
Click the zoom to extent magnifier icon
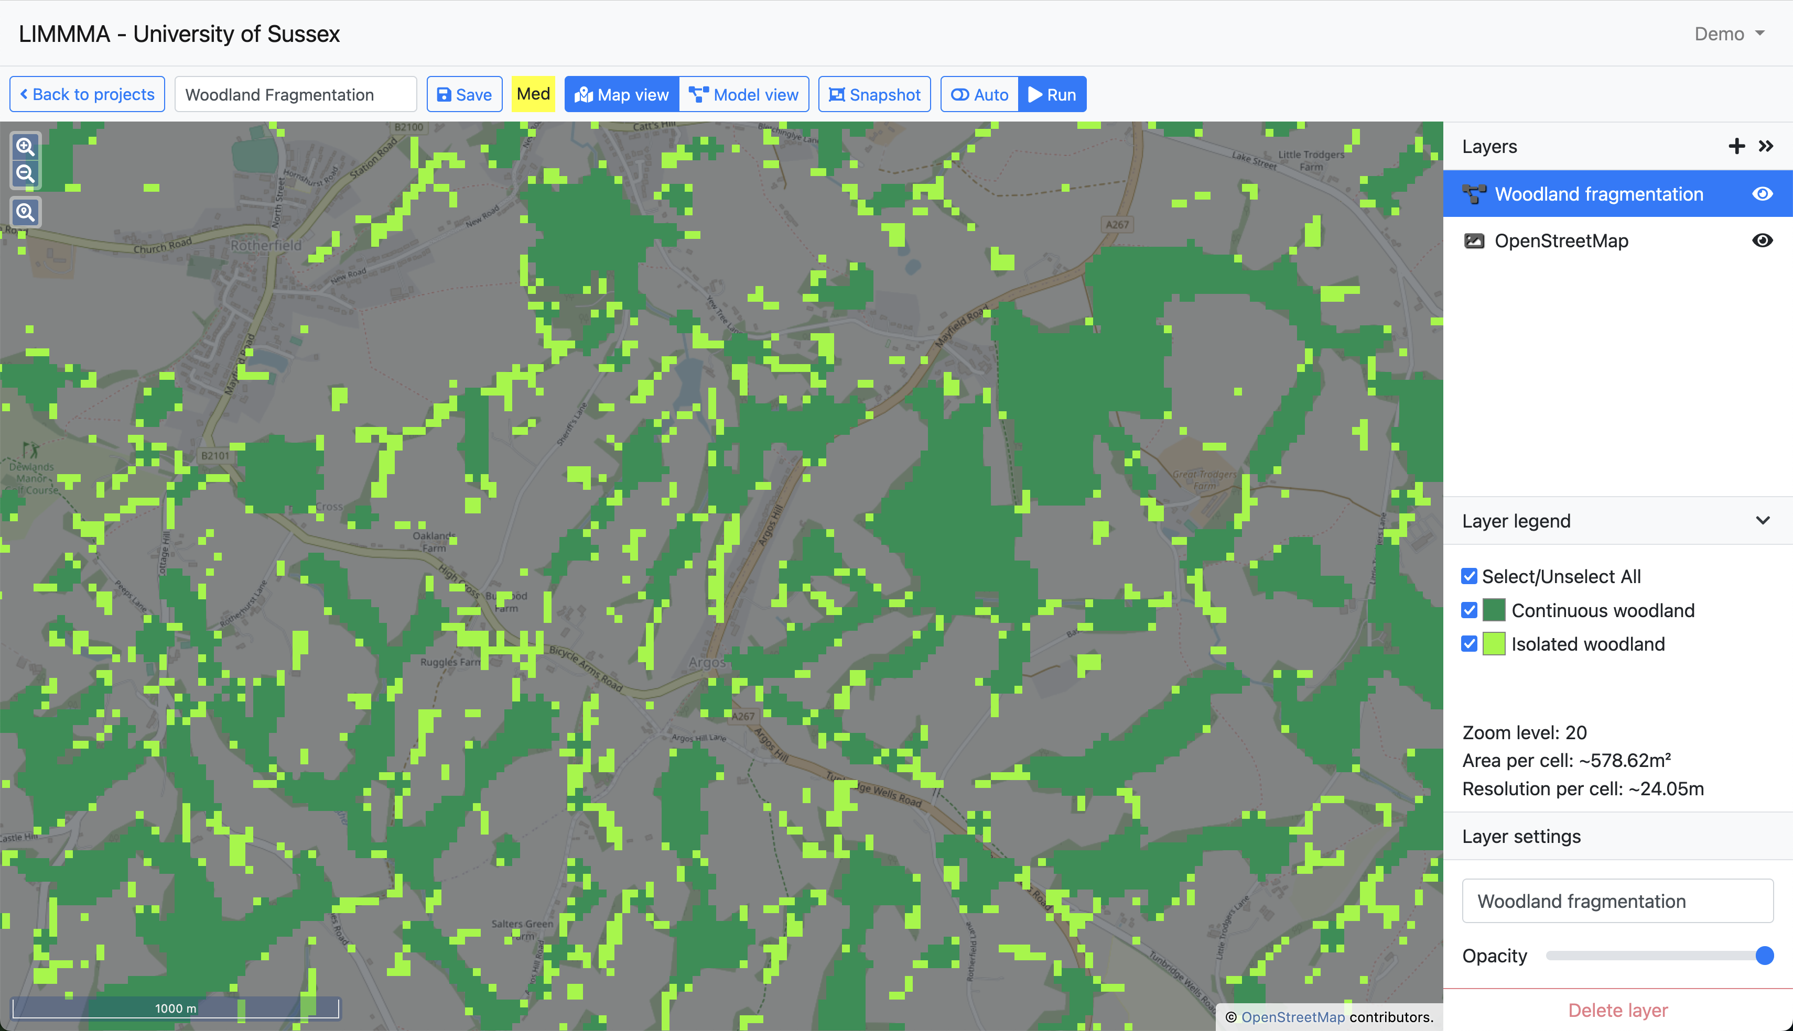tap(26, 212)
